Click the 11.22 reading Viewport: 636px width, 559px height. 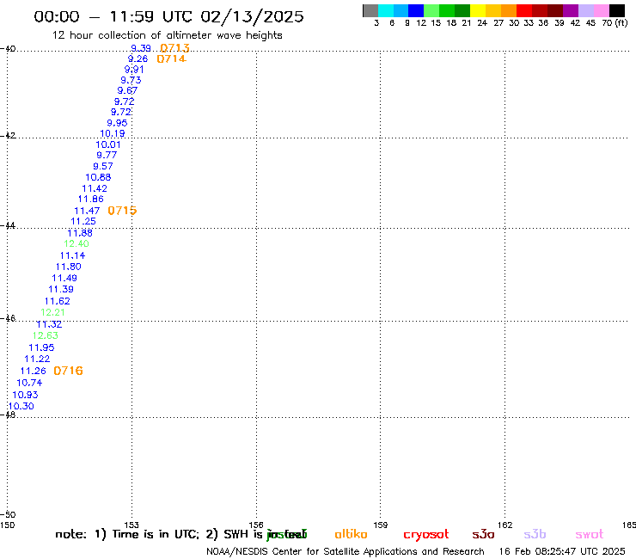[37, 359]
